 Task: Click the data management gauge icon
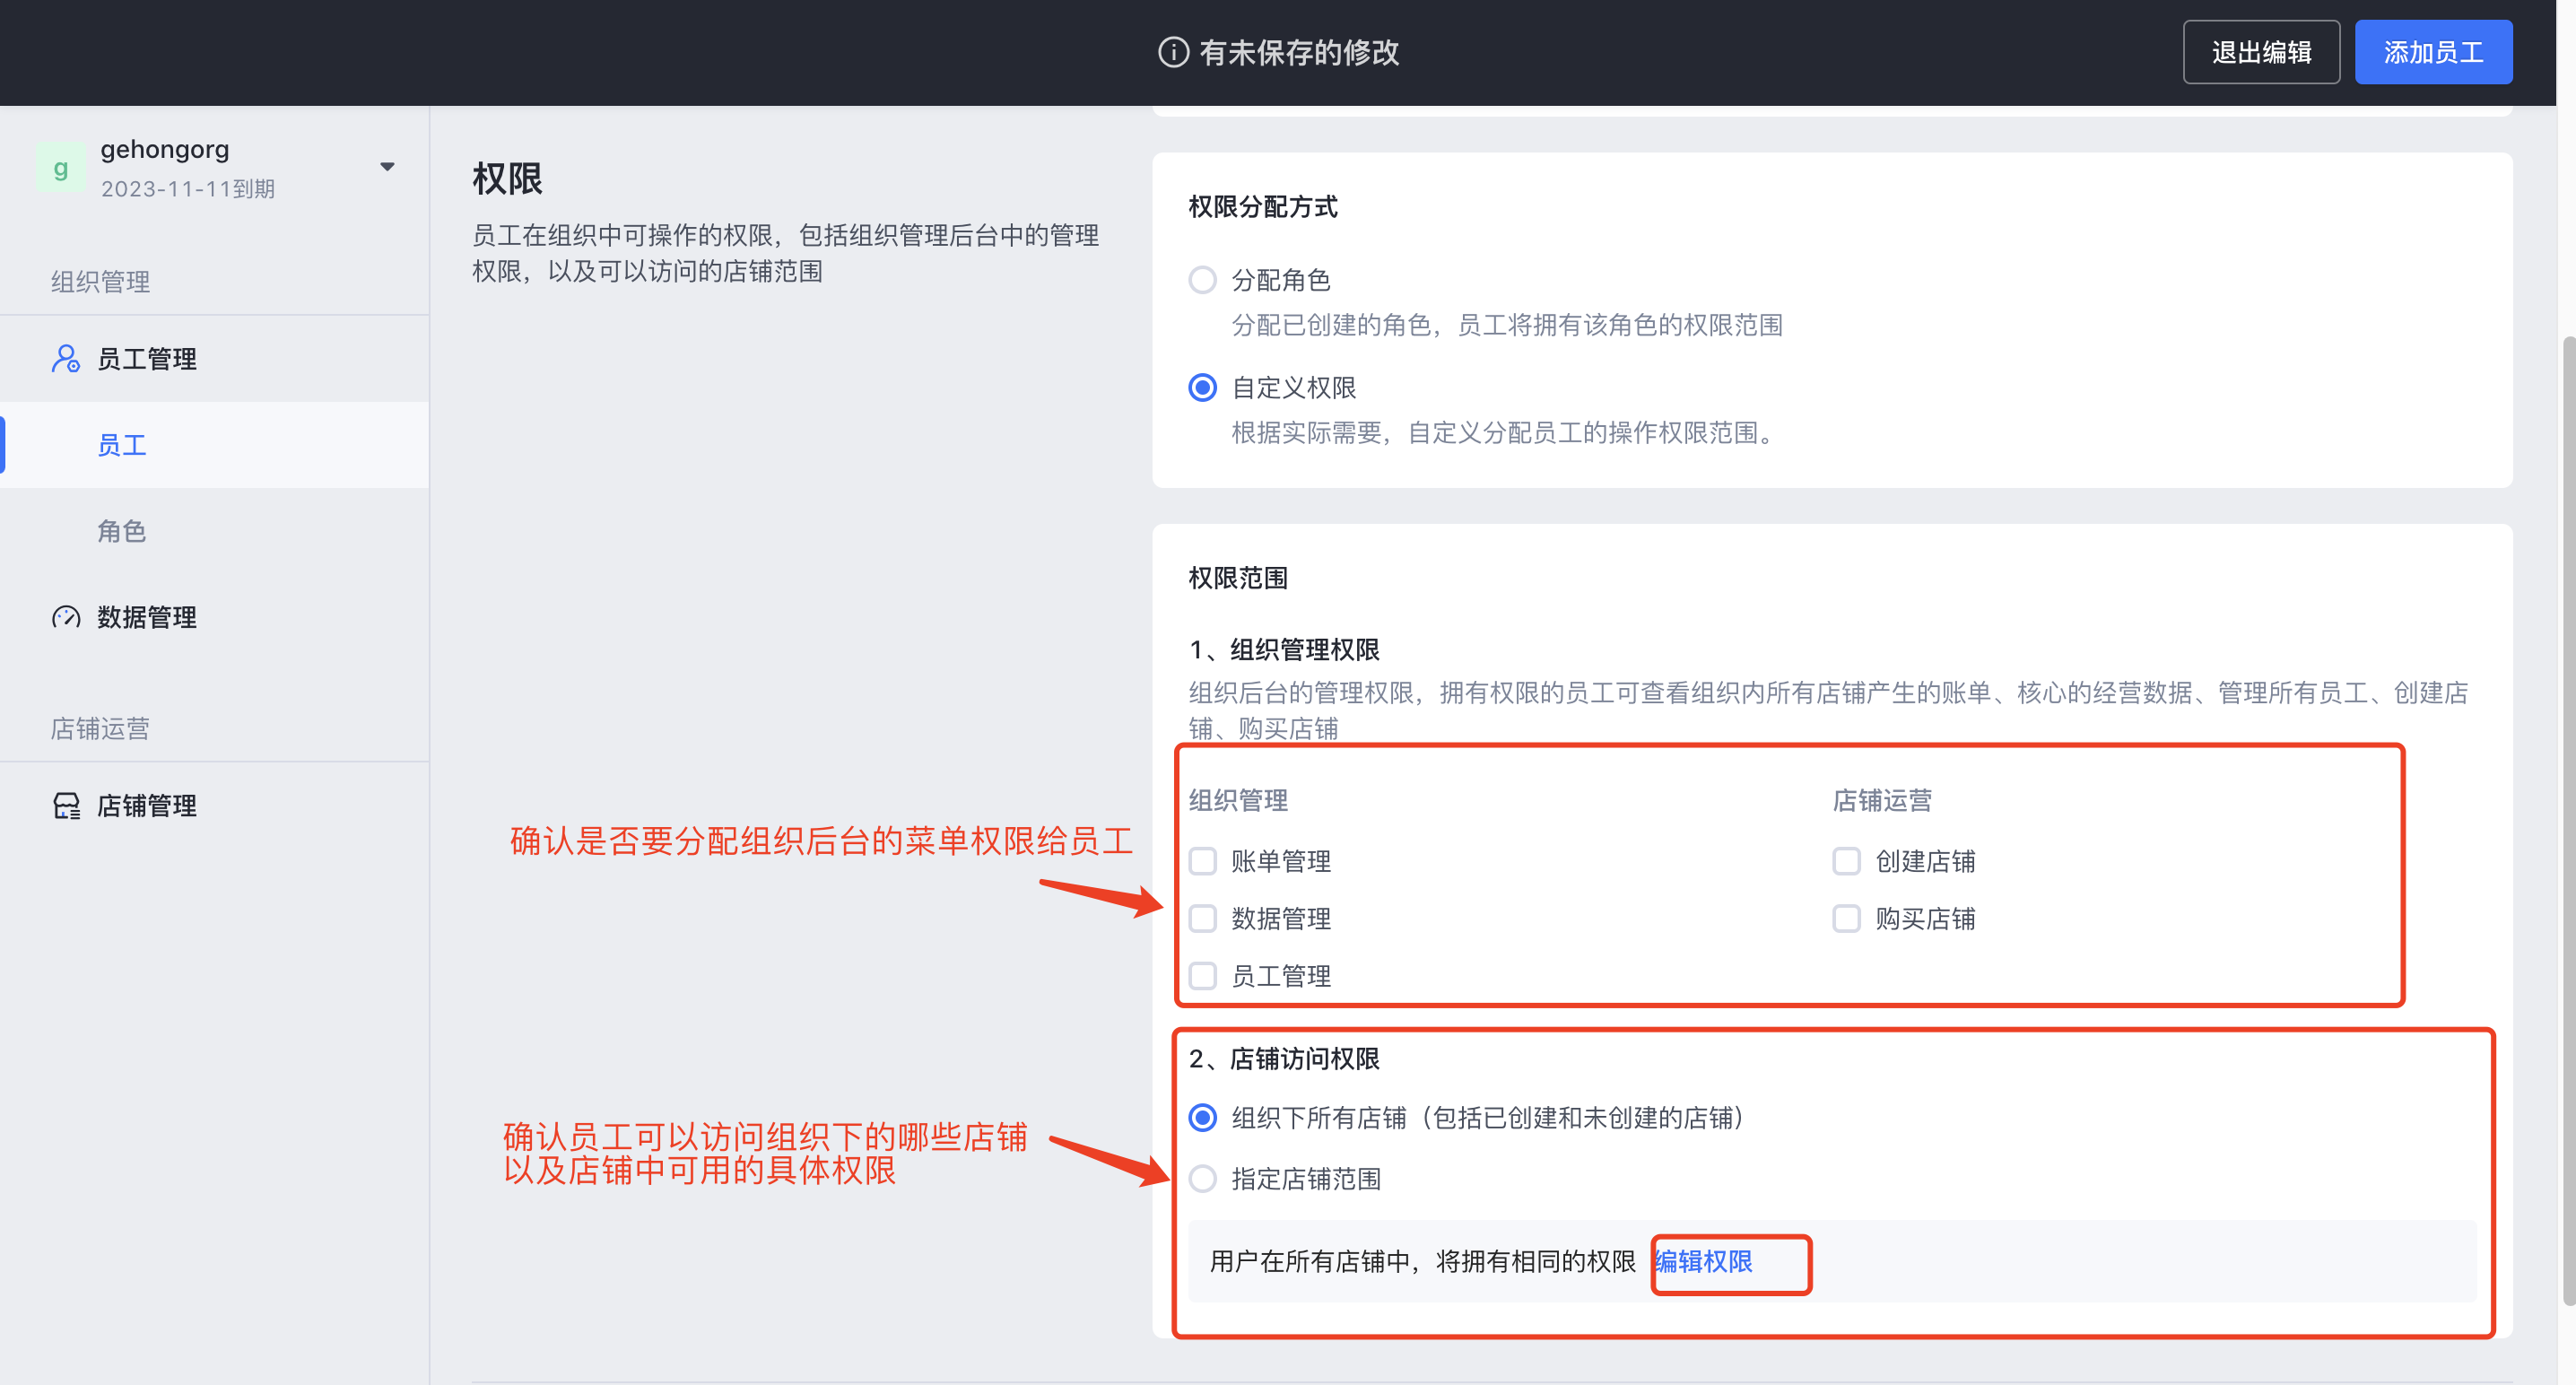[65, 617]
